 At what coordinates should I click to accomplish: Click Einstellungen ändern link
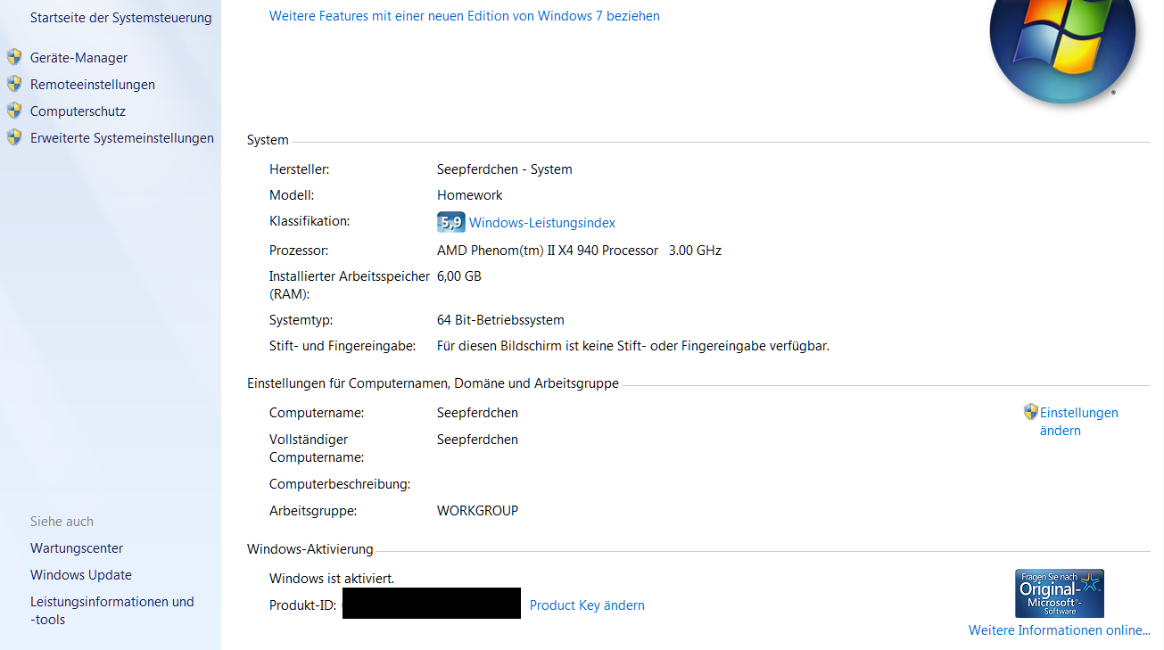[x=1078, y=422]
